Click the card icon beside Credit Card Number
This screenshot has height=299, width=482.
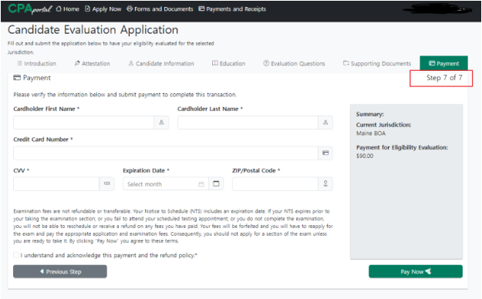click(325, 153)
